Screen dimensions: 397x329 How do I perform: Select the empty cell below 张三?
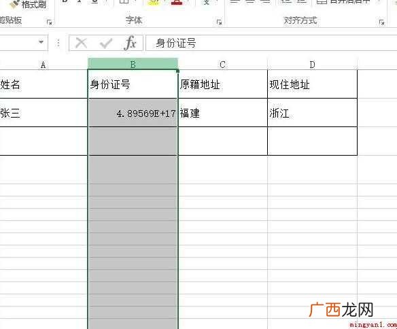[44, 141]
